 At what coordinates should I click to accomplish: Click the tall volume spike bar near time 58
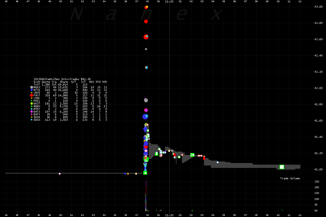[146, 196]
